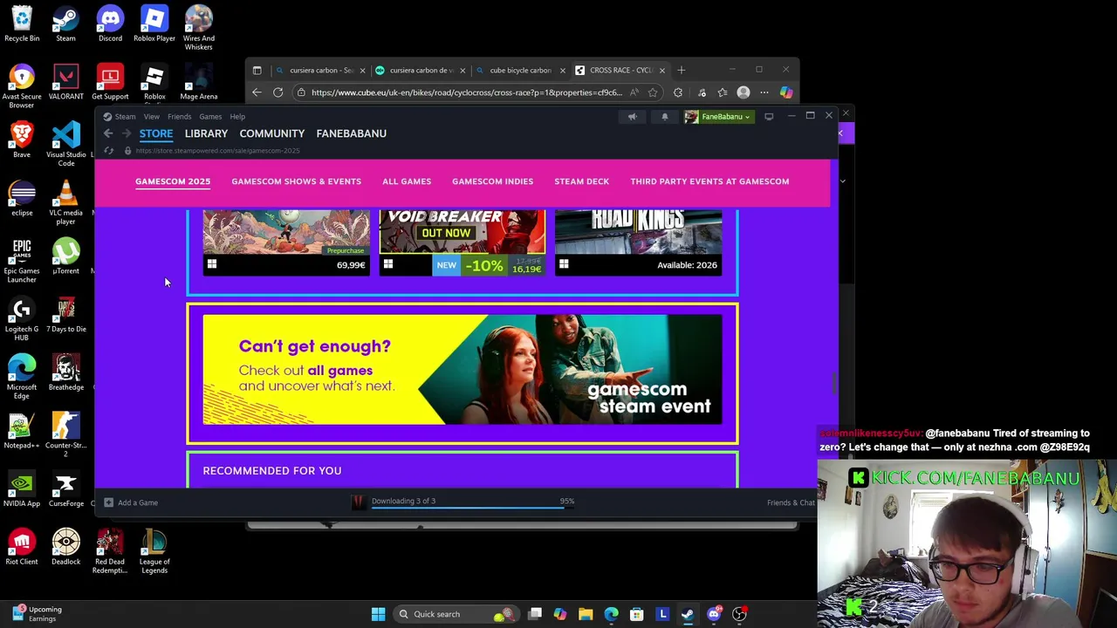Open the Friends menu in Steam
The height and width of the screenshot is (628, 1117).
(x=179, y=116)
